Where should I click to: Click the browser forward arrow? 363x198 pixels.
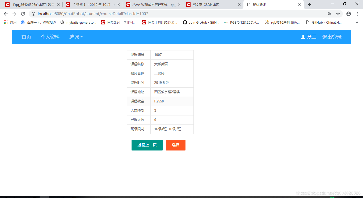(x=14, y=14)
